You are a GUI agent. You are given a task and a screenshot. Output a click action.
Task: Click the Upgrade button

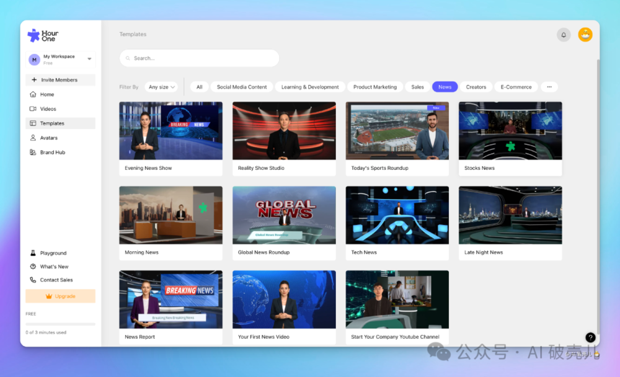pos(60,296)
